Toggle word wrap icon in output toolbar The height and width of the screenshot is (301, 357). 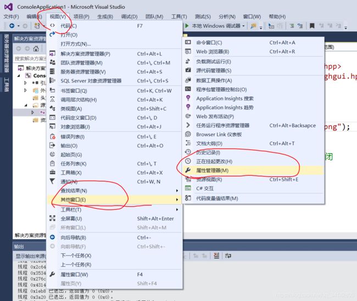coord(228,256)
